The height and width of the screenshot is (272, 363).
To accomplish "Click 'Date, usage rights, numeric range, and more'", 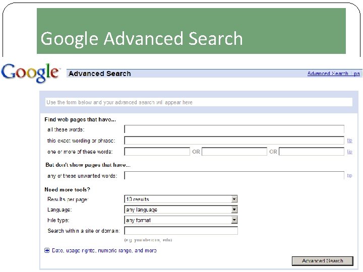I will click(104, 250).
